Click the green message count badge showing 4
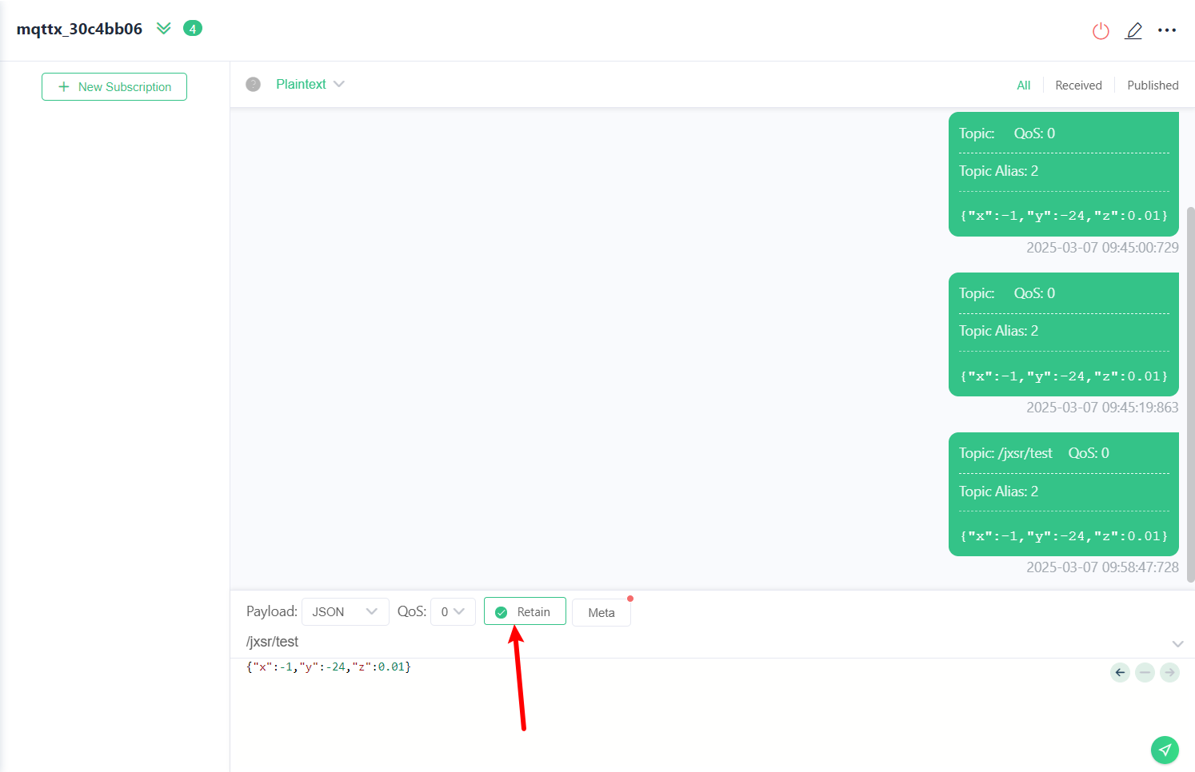 tap(193, 29)
